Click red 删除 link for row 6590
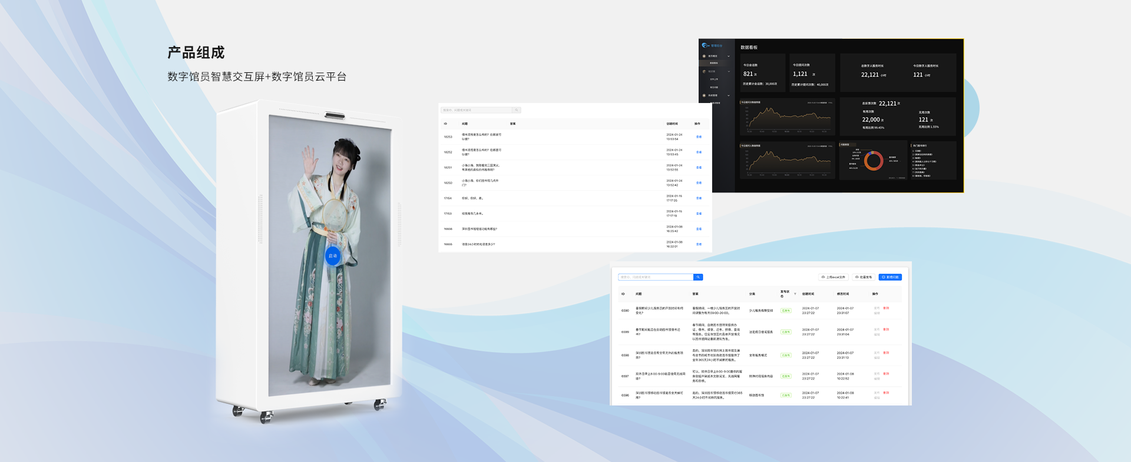The image size is (1131, 462). pos(886,308)
